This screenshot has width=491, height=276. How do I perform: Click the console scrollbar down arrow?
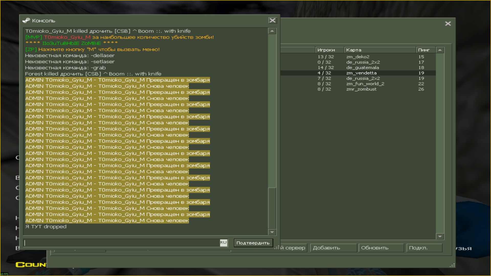[x=272, y=232]
